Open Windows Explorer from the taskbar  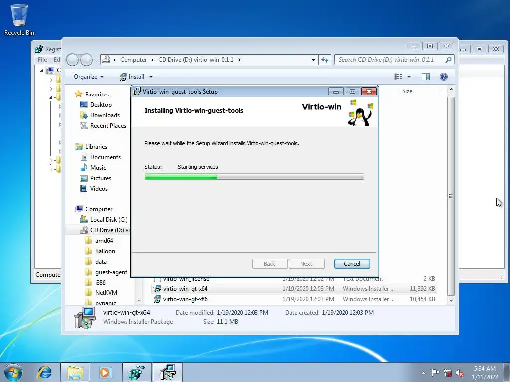pos(75,372)
